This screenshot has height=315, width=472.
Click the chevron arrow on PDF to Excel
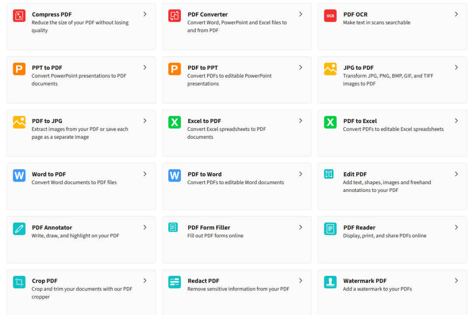pyautogui.click(x=456, y=121)
